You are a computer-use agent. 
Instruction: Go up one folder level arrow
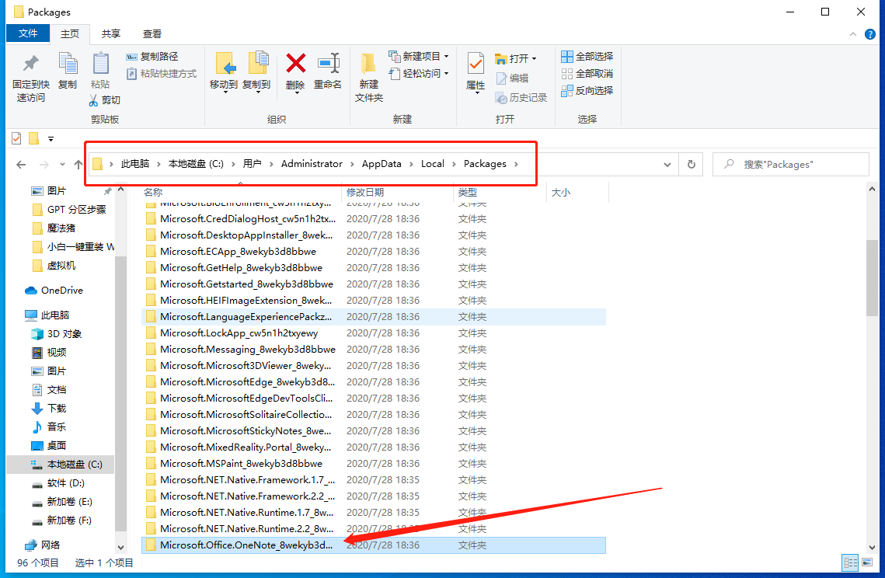coord(78,164)
